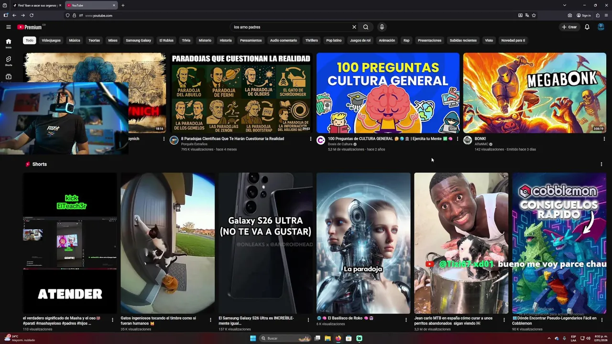
Task: Filter by Samsung Galaxy chip
Action: click(x=139, y=41)
